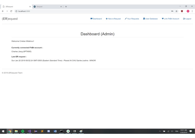Reload the current page
The width and height of the screenshot is (195, 138).
tap(11, 11)
